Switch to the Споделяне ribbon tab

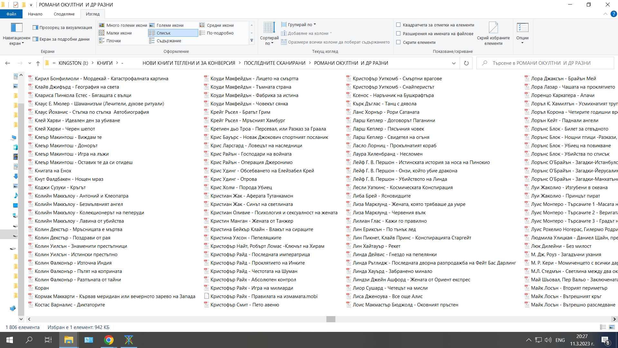64,14
